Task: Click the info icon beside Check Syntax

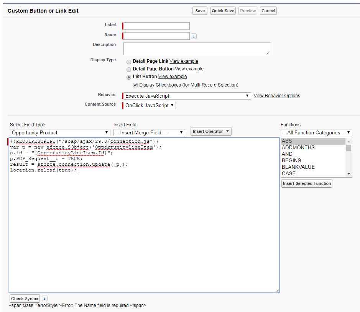Action: (x=44, y=299)
